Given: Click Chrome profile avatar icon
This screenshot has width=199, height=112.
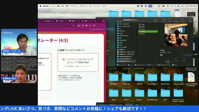Looking at the screenshot, I should click(100, 26).
